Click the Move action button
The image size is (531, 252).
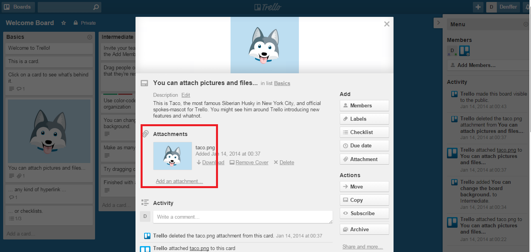[364, 187]
